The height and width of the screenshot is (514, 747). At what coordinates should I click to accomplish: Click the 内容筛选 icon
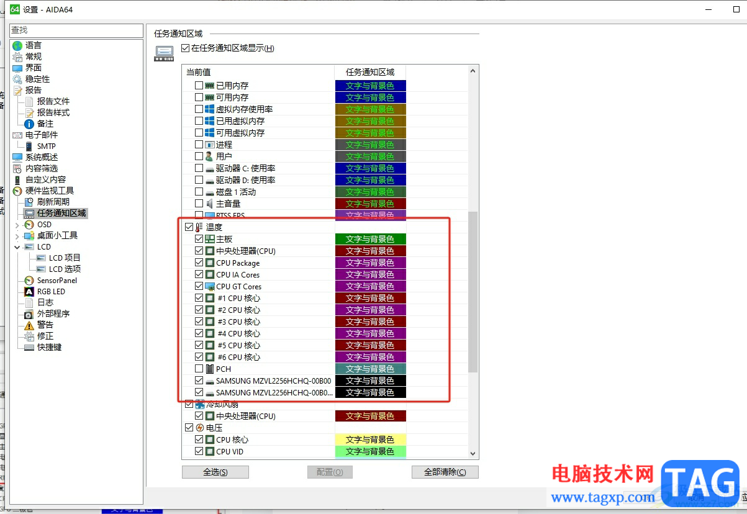[x=17, y=168]
